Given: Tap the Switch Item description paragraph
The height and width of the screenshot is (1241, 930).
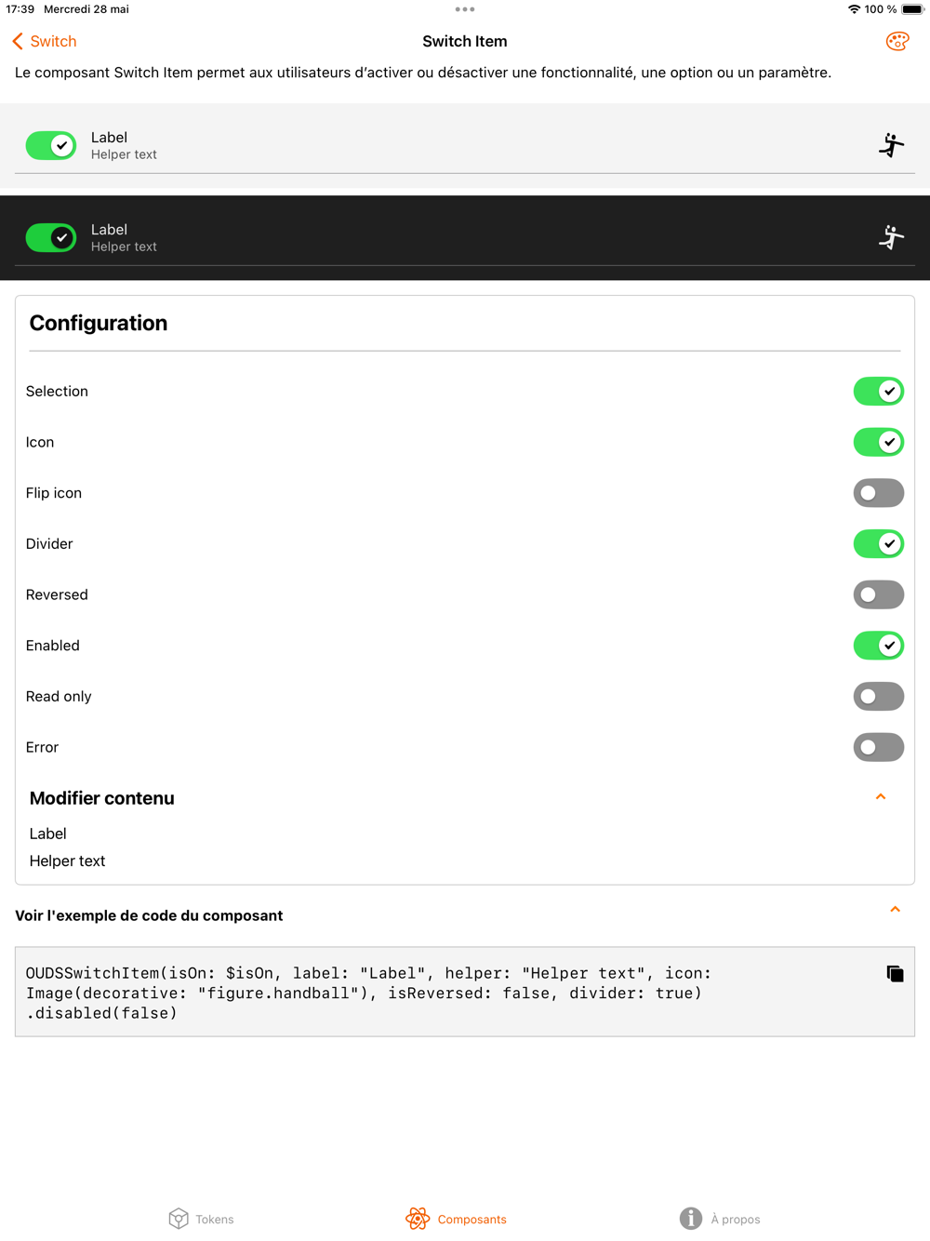Looking at the screenshot, I should coord(423,73).
